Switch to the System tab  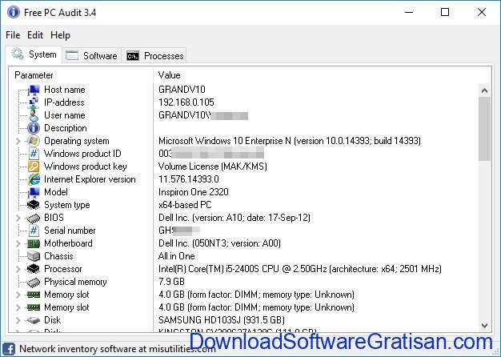pyautogui.click(x=34, y=54)
